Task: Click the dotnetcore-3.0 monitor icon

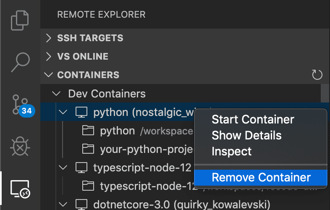Action: 81,205
